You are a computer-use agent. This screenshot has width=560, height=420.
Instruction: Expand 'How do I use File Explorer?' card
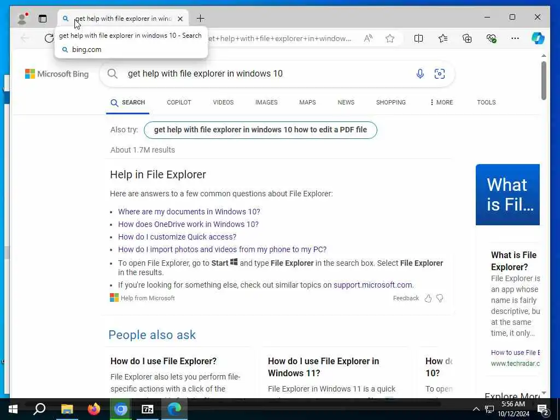164,361
